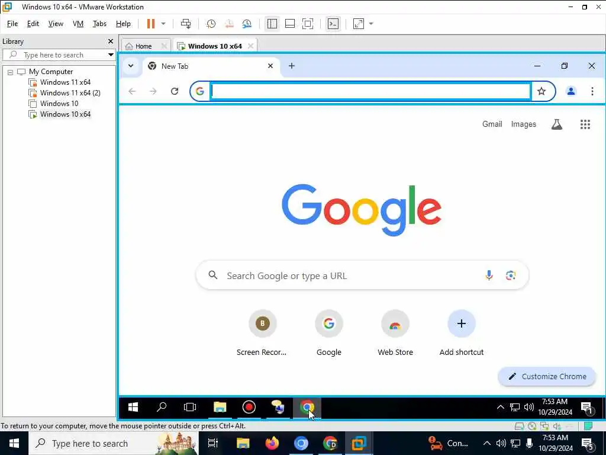Open the Gmail link

[x=492, y=124]
